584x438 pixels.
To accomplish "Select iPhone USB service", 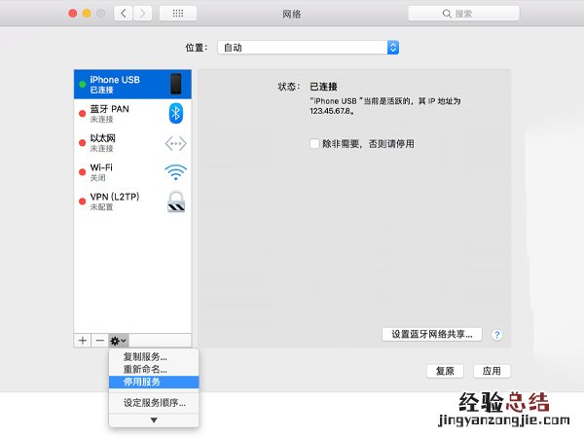I will 132,84.
